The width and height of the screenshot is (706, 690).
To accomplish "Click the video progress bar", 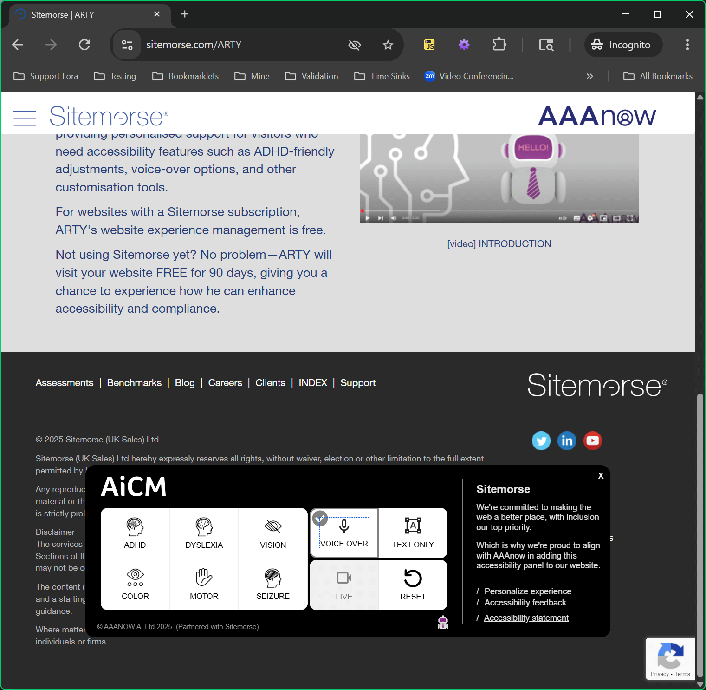I will click(x=499, y=211).
